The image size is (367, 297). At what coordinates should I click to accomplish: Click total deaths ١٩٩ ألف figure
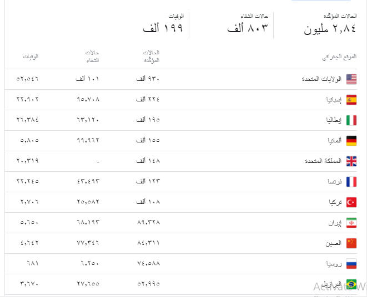(x=163, y=29)
